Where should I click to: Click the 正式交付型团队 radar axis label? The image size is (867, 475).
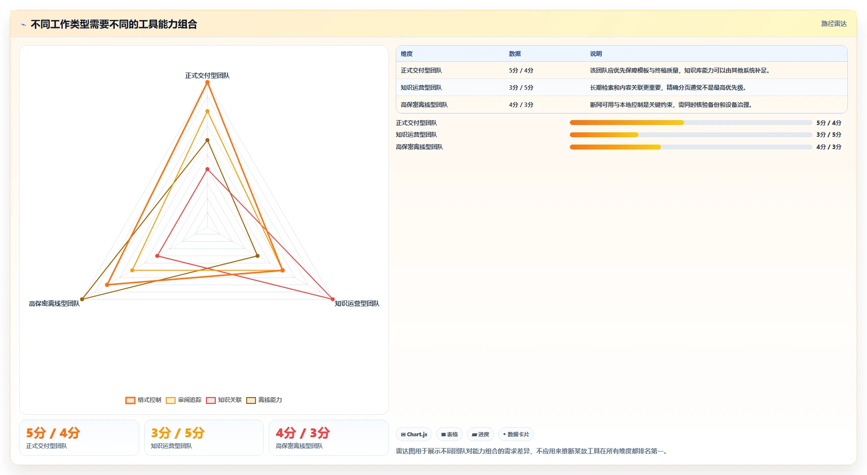tap(207, 75)
